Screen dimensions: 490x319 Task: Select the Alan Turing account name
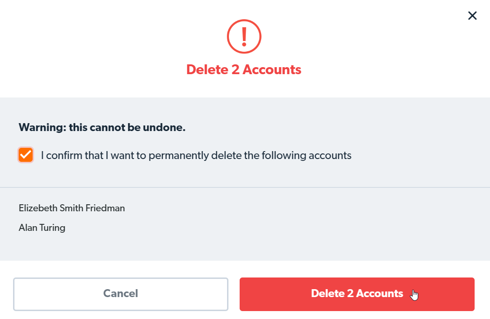tap(42, 228)
